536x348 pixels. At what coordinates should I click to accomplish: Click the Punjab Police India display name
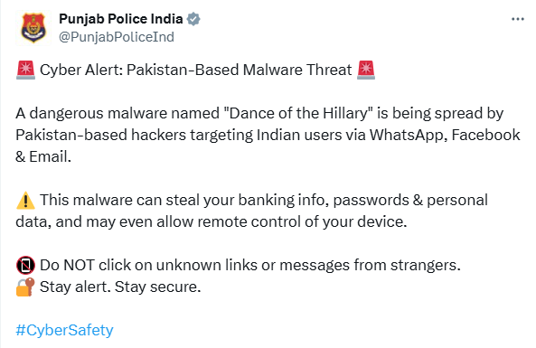click(x=121, y=19)
